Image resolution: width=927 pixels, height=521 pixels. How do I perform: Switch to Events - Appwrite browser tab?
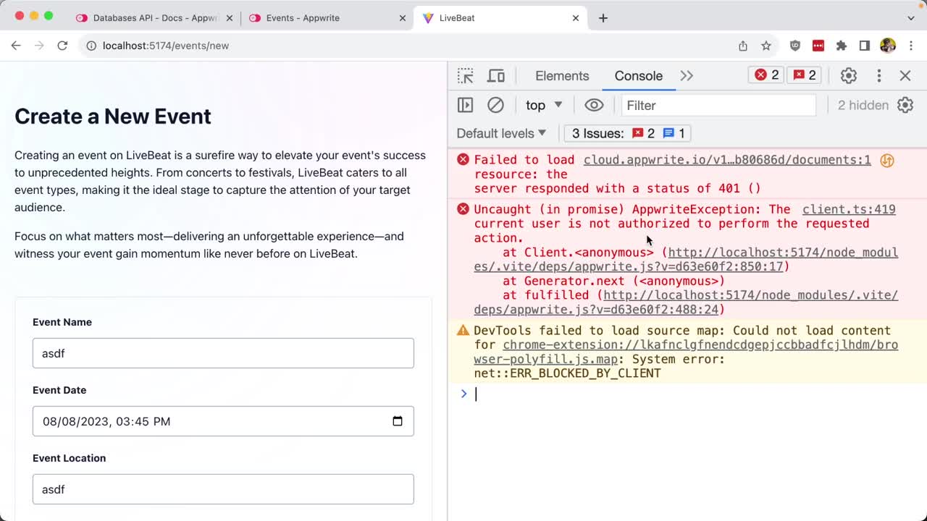[x=303, y=18]
